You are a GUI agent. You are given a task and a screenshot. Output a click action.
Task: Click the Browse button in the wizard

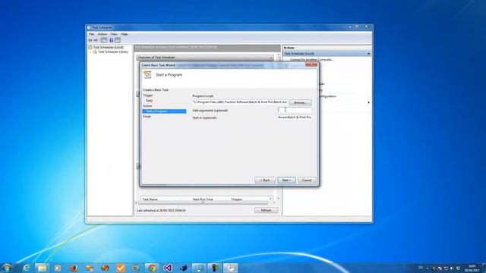click(300, 102)
